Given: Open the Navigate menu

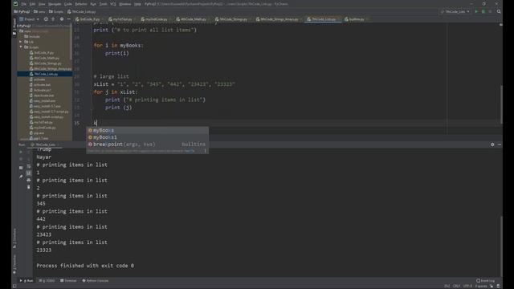Looking at the screenshot, I should click(55, 4).
